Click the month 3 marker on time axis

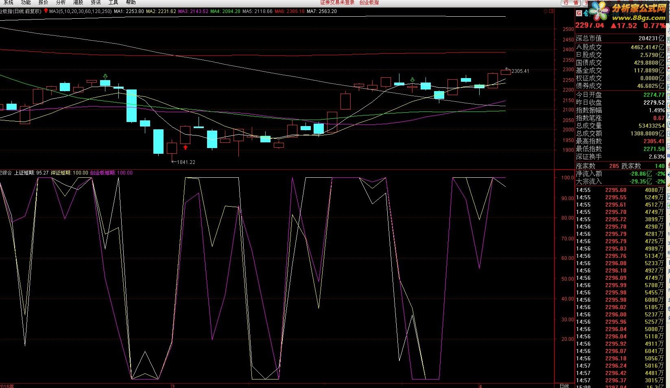[x=173, y=386]
